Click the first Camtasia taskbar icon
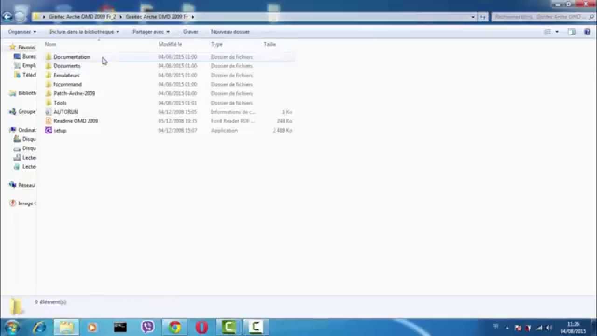Viewport: 597px width, 336px height. click(229, 327)
